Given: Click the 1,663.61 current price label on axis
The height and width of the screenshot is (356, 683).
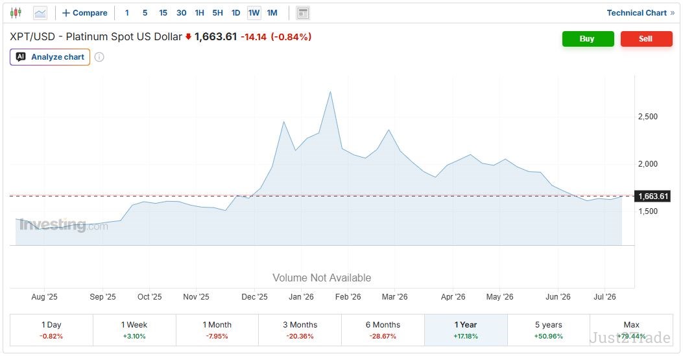Looking at the screenshot, I should [653, 196].
